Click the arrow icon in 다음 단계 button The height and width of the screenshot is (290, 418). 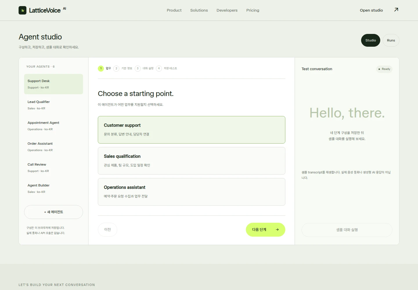[277, 230]
